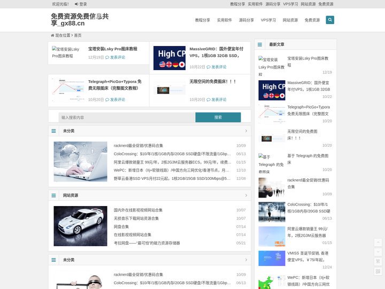Click the site title 免费资源免费信息共享_gx88.cn
The width and height of the screenshot is (385, 289).
80,20
